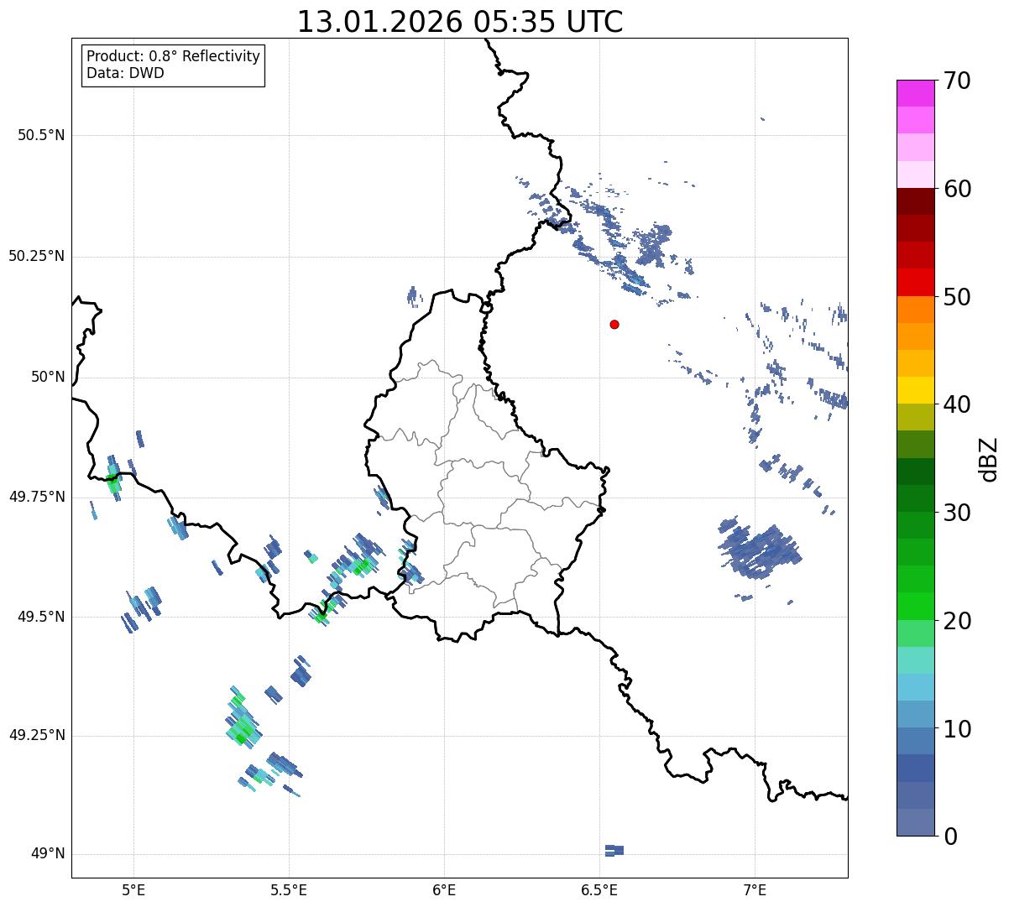The width and height of the screenshot is (1009, 907).
Task: Click the colorbar tick label 30
Action: point(957,513)
